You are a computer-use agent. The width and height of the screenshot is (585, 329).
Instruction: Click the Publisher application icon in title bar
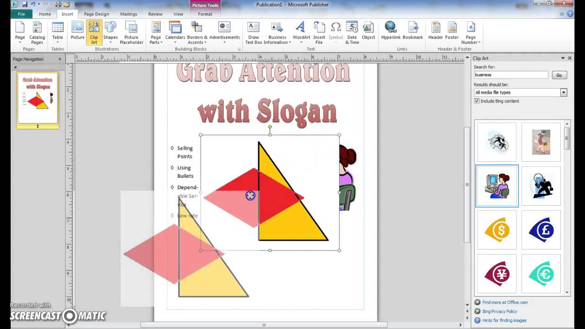pos(14,5)
